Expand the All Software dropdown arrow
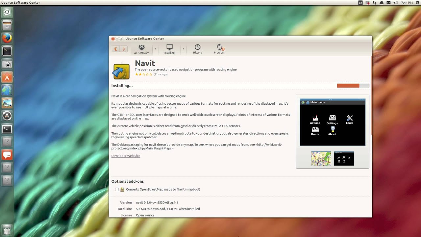This screenshot has width=421, height=237. pyautogui.click(x=155, y=49)
